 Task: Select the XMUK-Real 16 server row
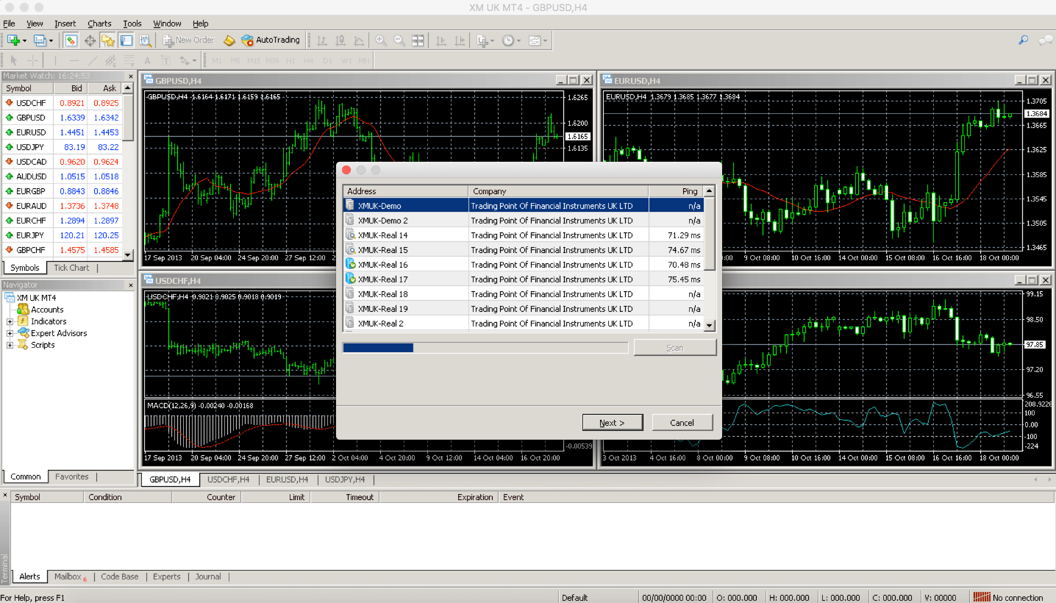(x=523, y=265)
